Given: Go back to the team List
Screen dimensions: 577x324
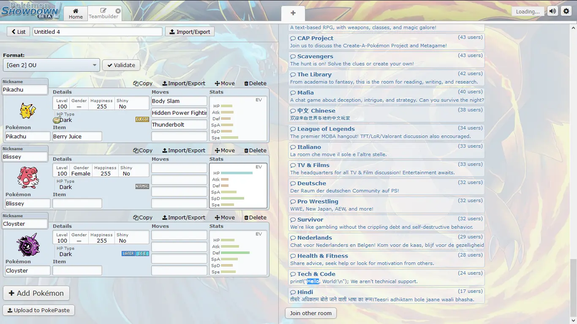Looking at the screenshot, I should point(19,32).
